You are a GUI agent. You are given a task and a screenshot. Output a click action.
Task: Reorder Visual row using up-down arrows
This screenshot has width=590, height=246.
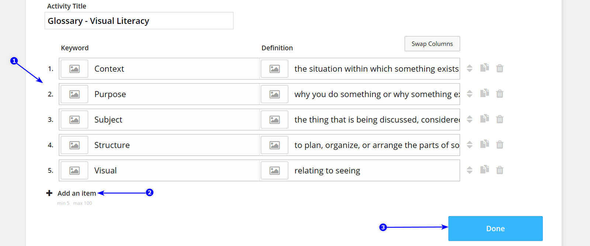[x=469, y=170]
